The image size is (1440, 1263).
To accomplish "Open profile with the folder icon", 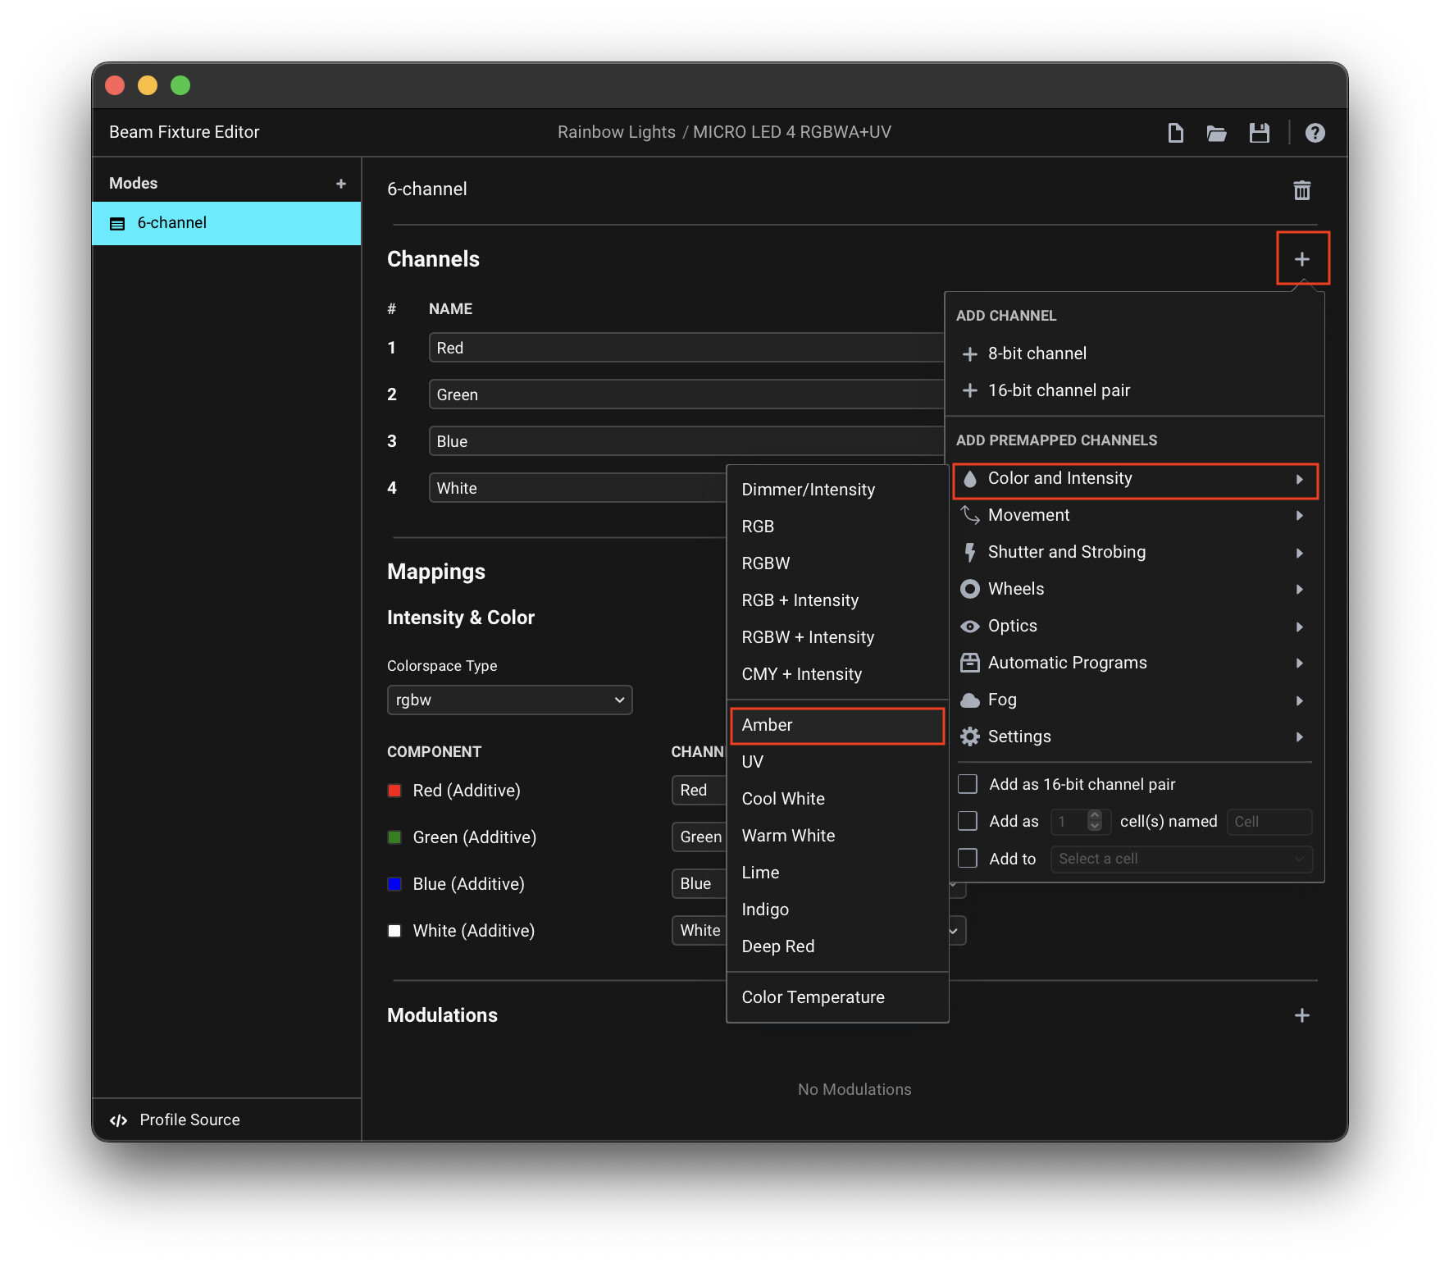I will click(x=1216, y=133).
